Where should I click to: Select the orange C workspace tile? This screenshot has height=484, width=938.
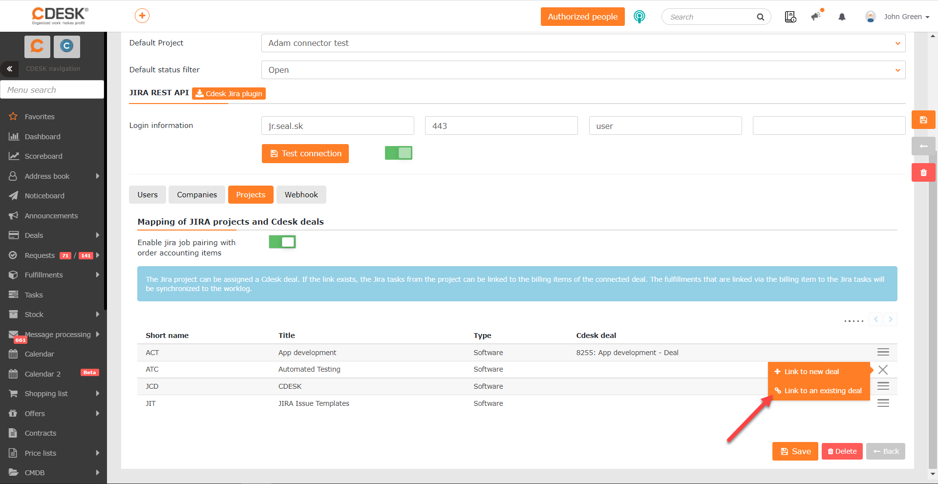click(x=37, y=46)
